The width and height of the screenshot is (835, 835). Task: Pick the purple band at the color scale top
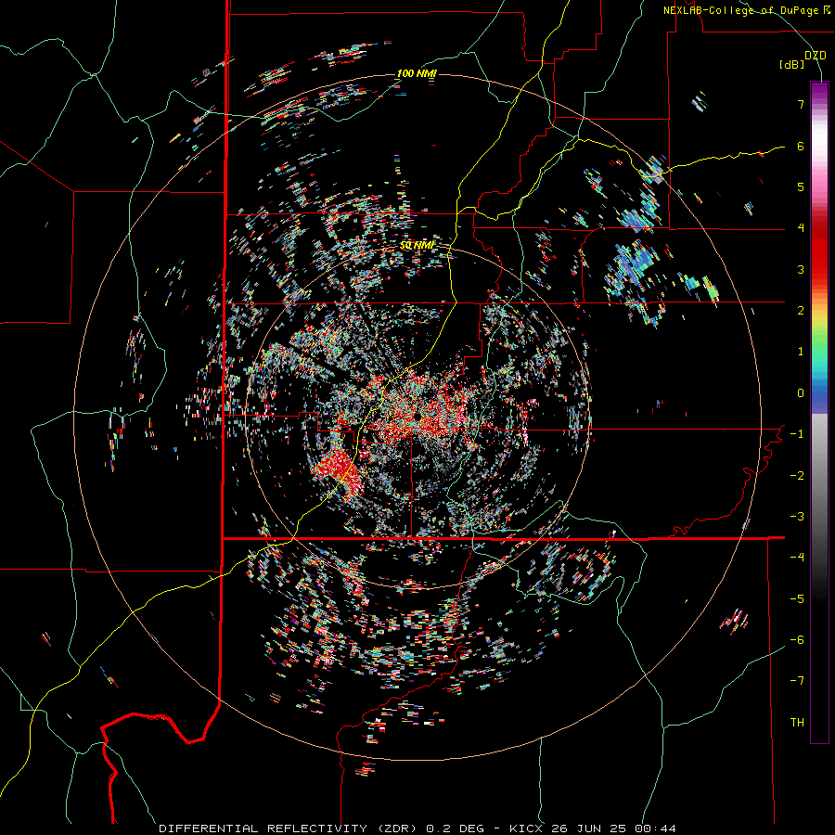coord(819,92)
